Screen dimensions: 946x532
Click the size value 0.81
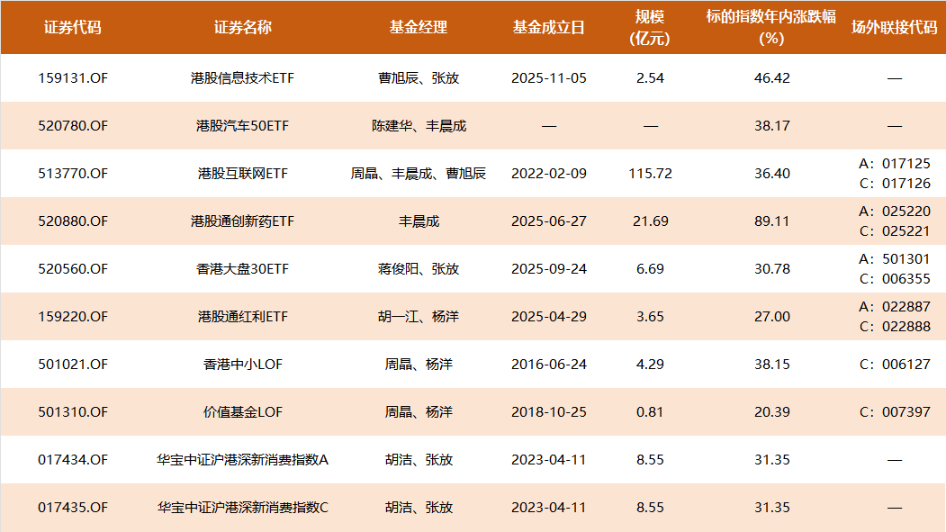tap(651, 412)
